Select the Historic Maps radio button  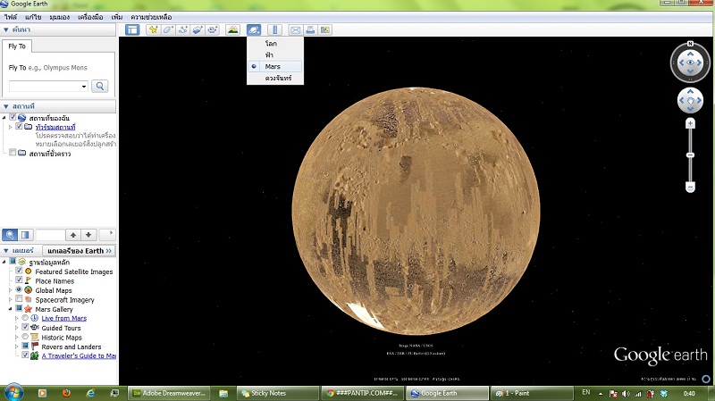[26, 337]
